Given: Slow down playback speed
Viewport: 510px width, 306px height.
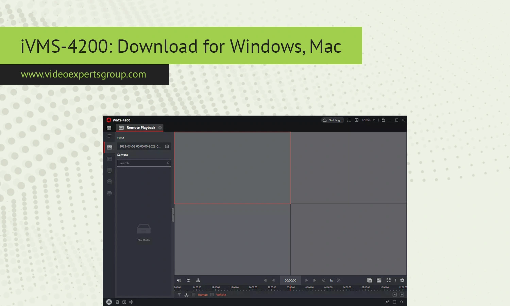Looking at the screenshot, I should click(323, 280).
